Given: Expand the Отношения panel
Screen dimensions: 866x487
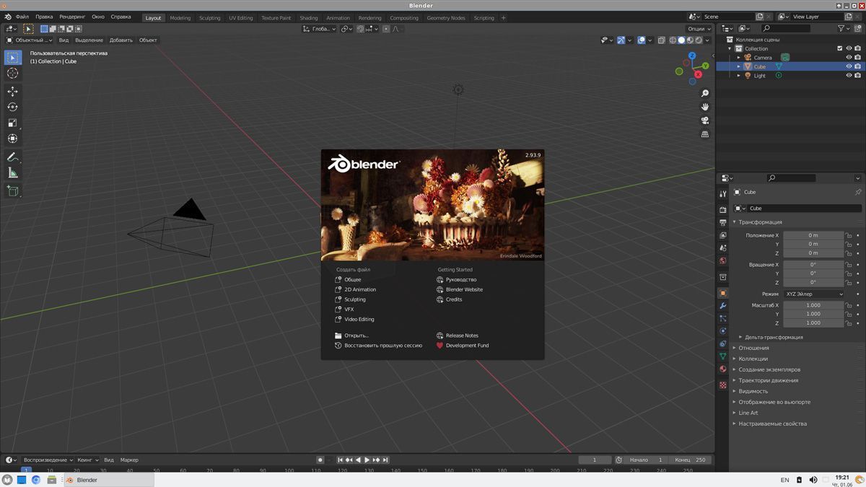Looking at the screenshot, I should 753,348.
